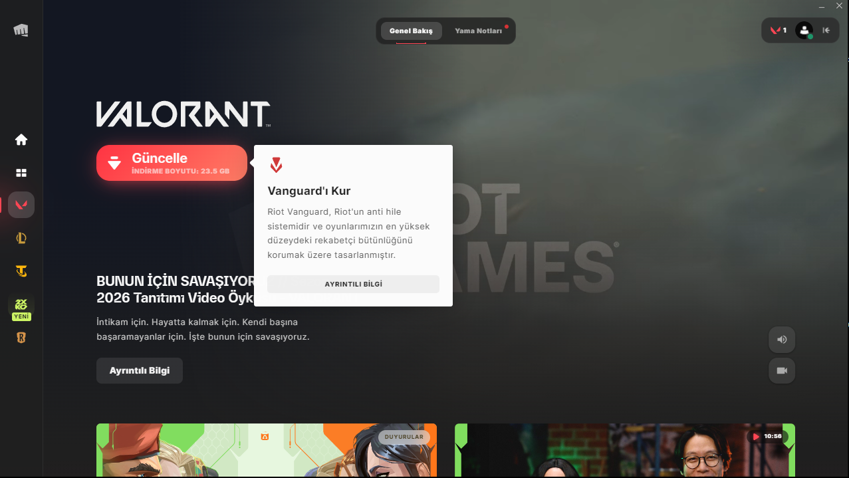849x478 pixels.
Task: Open the Teamfight Tactics sidebar icon
Action: click(x=21, y=271)
